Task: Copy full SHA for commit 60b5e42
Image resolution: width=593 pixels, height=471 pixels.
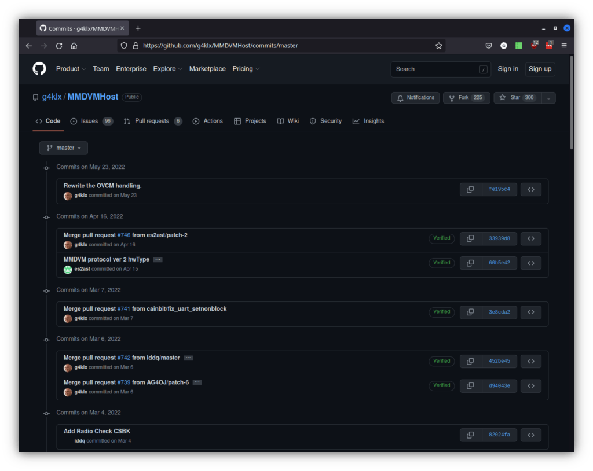Action: [470, 263]
